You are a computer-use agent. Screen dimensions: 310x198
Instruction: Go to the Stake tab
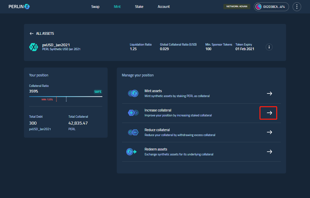coord(139,7)
